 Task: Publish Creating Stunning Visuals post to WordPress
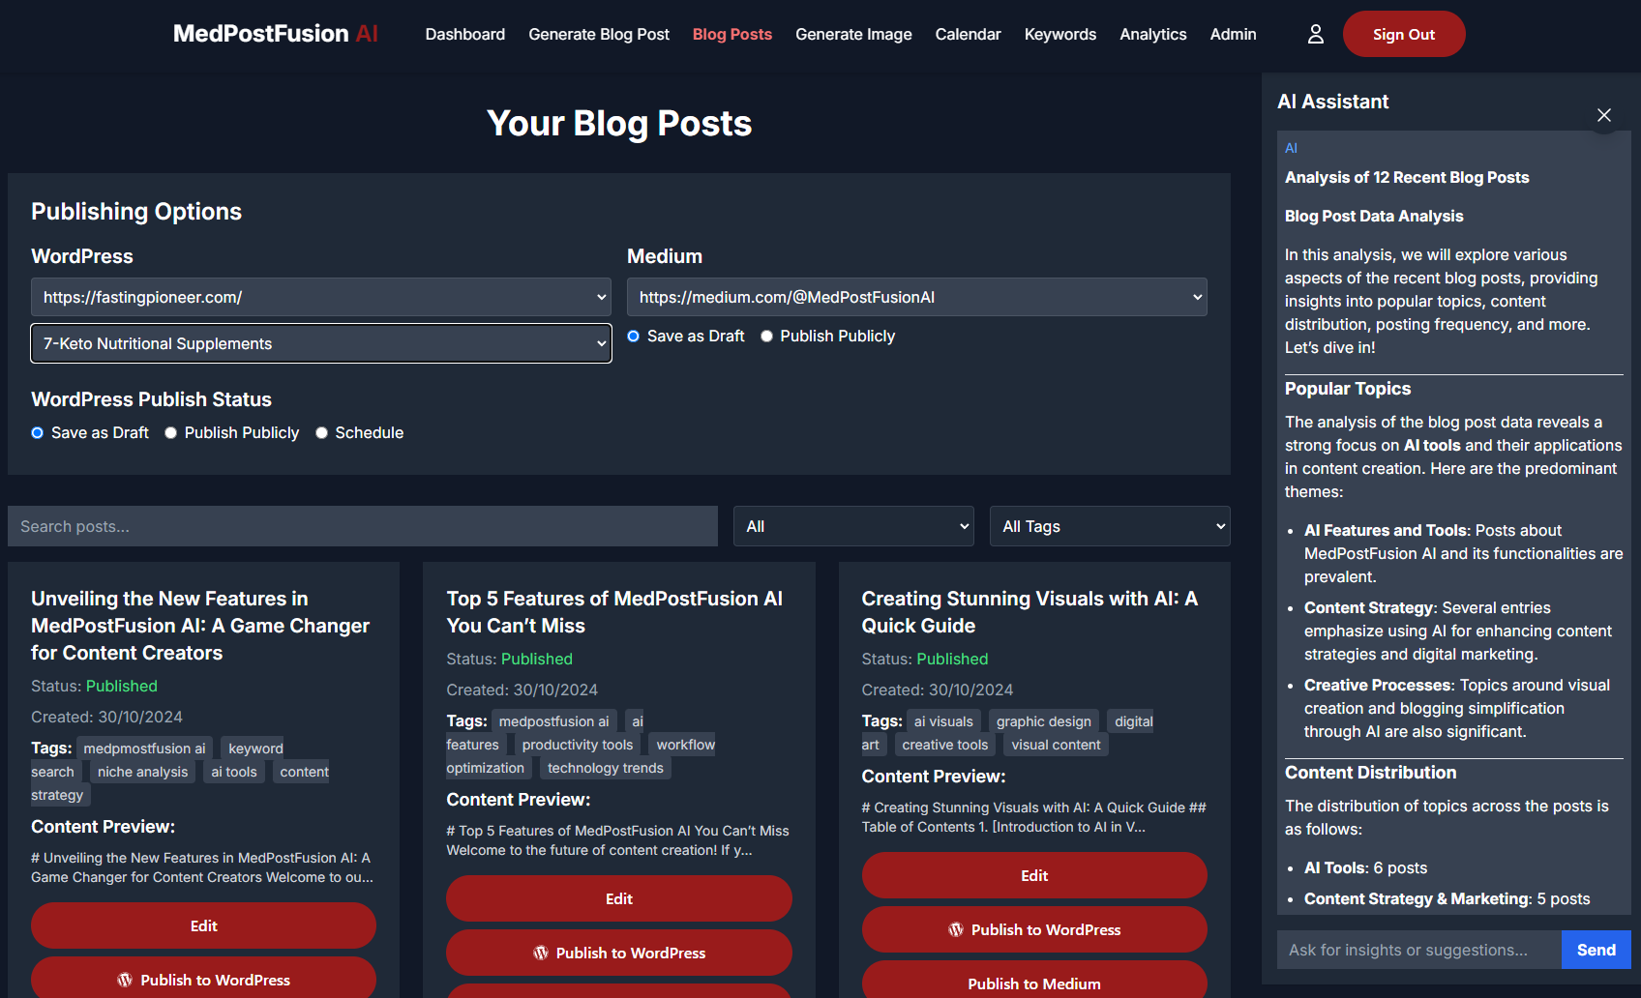pos(1034,929)
